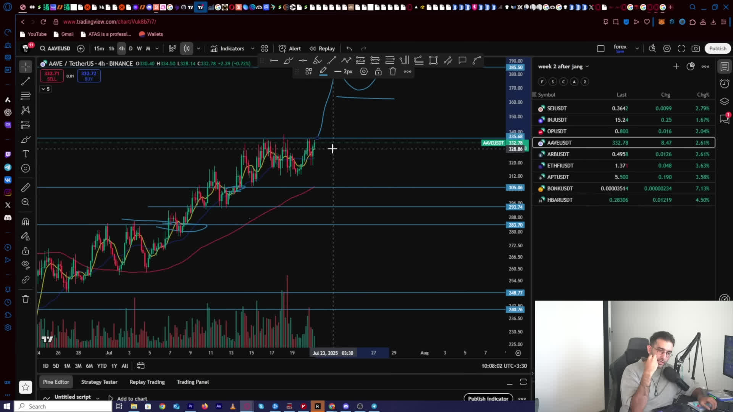Open the indicator templates grid
733x412 pixels.
[265, 48]
